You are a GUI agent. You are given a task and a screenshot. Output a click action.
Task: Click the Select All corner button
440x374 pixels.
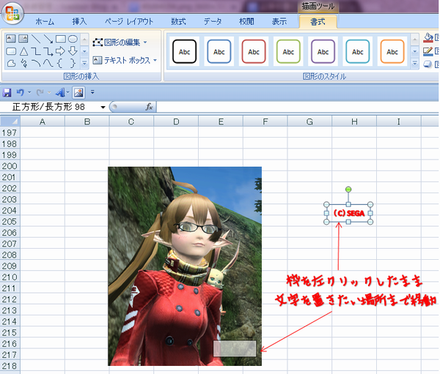point(10,121)
